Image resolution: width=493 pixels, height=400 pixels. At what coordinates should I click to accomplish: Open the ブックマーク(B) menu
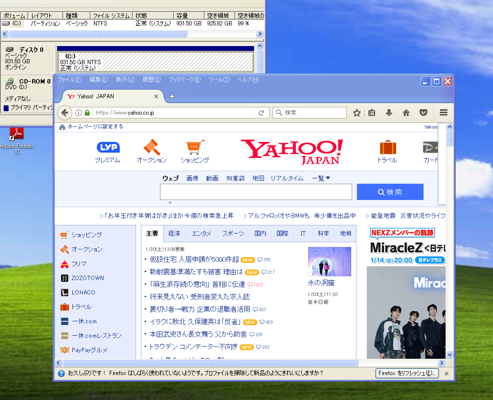coord(184,80)
